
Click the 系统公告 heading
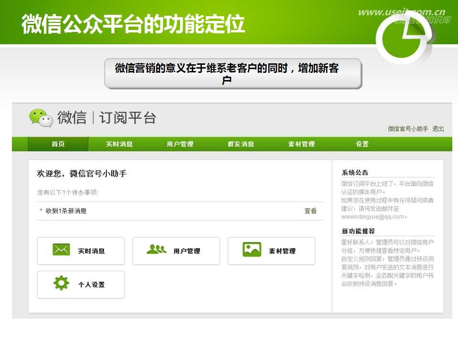click(355, 172)
